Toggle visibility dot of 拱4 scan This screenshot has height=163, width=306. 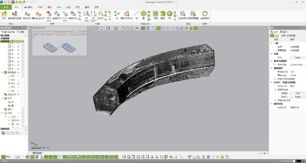tap(18, 87)
